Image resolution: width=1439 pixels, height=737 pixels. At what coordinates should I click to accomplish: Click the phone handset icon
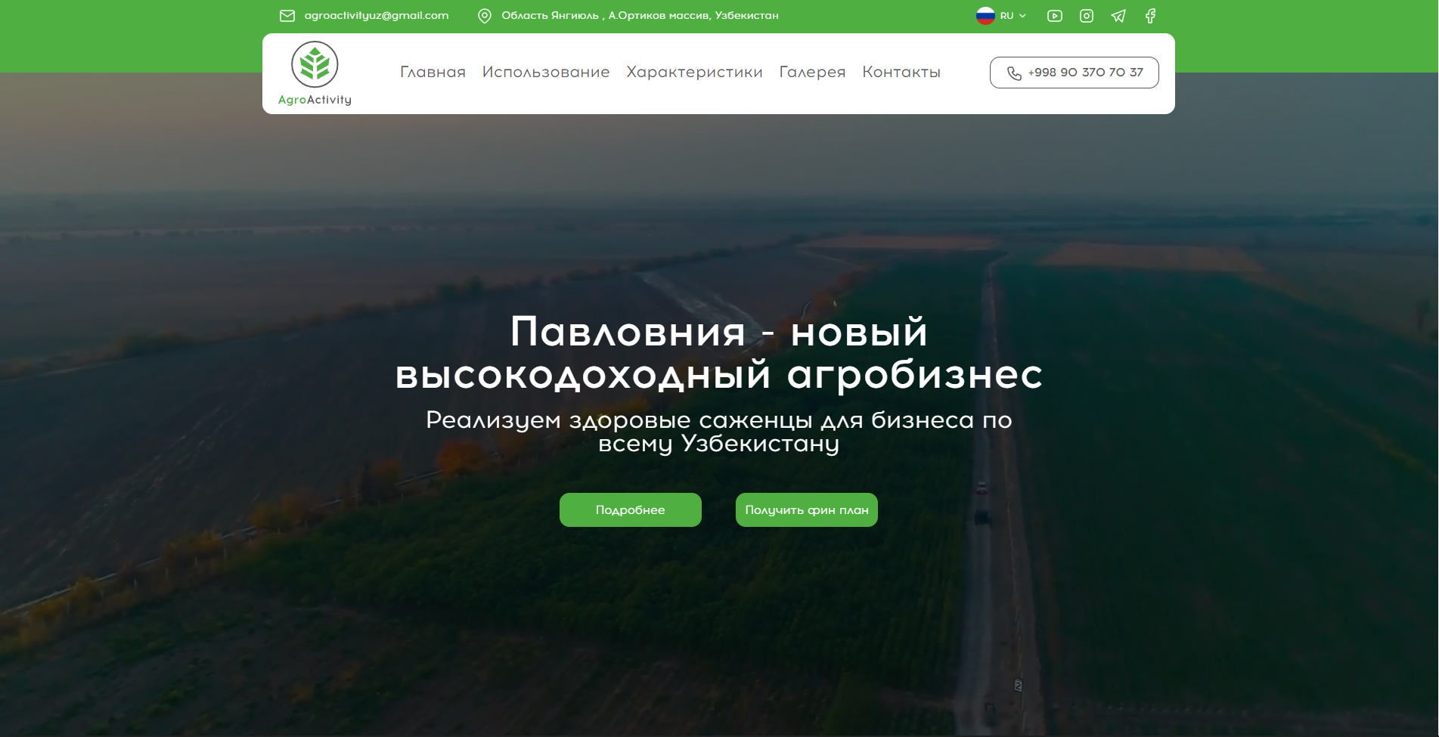click(1014, 73)
